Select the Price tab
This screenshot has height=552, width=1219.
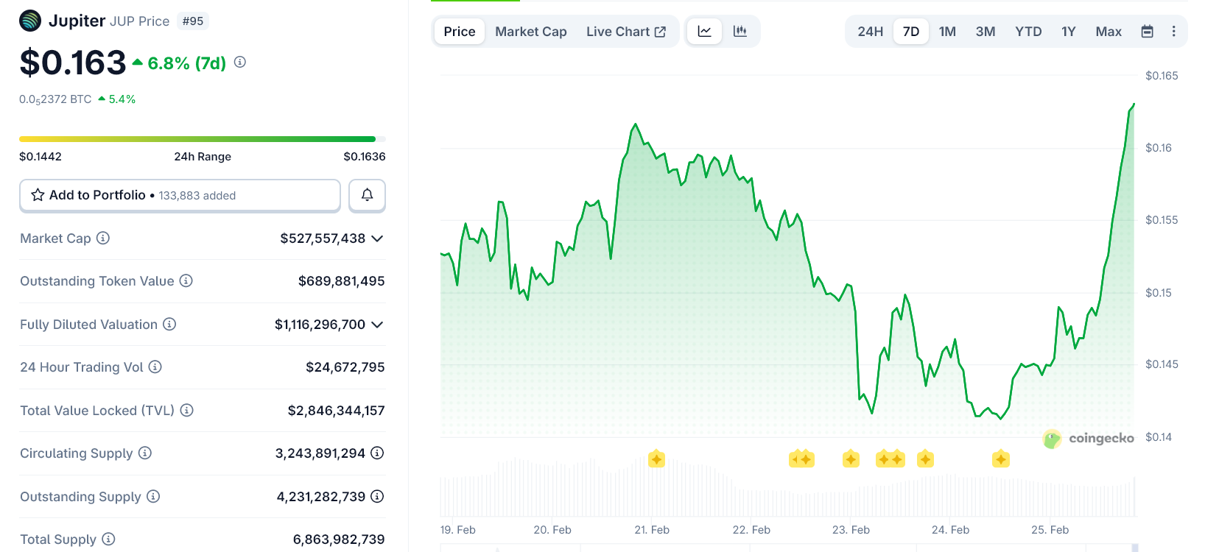[x=459, y=32]
